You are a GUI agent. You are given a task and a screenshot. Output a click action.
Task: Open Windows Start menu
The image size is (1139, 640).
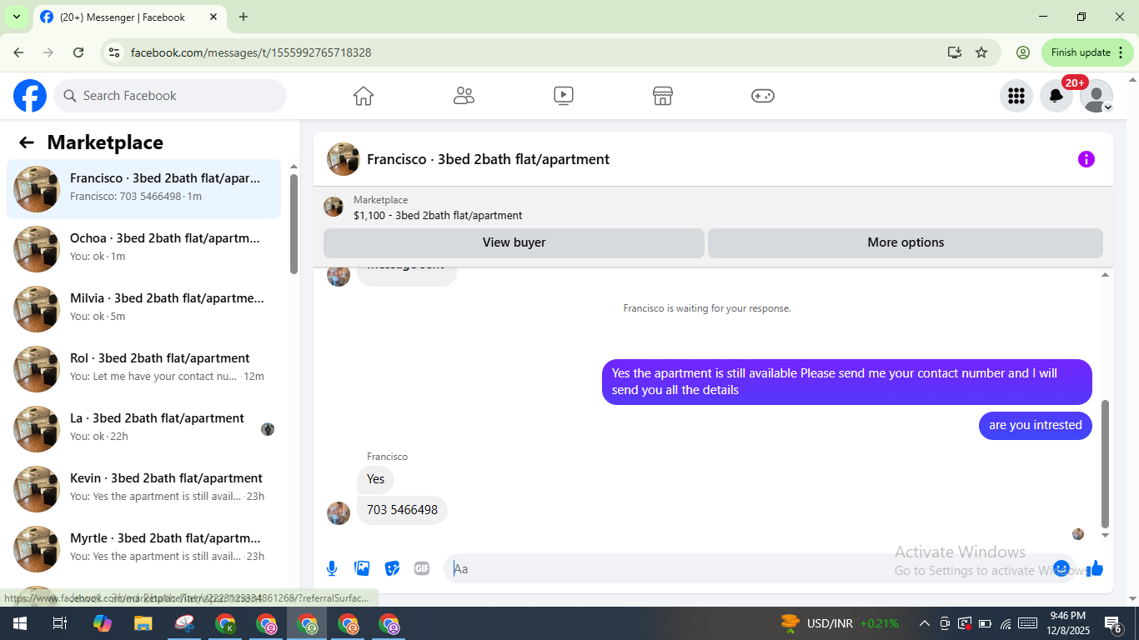click(19, 623)
